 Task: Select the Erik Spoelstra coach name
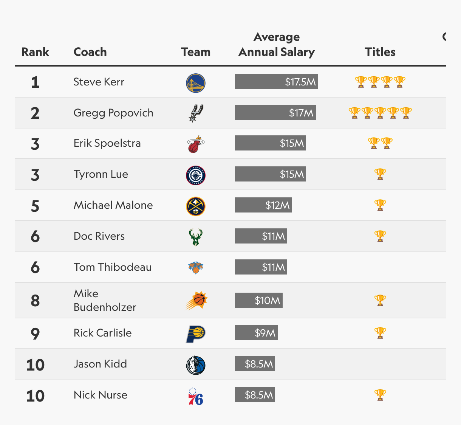tap(107, 143)
